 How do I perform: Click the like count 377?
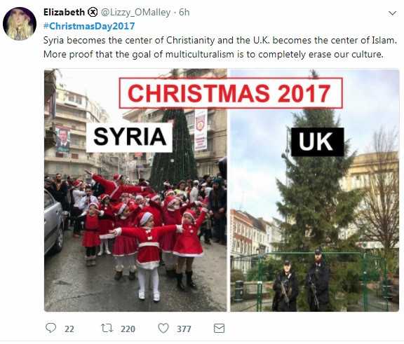coord(184,329)
